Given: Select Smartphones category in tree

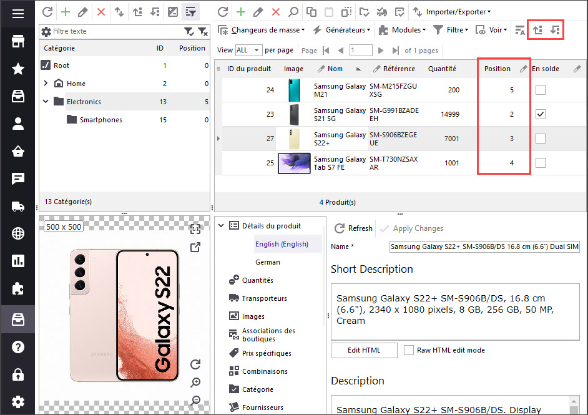Looking at the screenshot, I should (101, 120).
